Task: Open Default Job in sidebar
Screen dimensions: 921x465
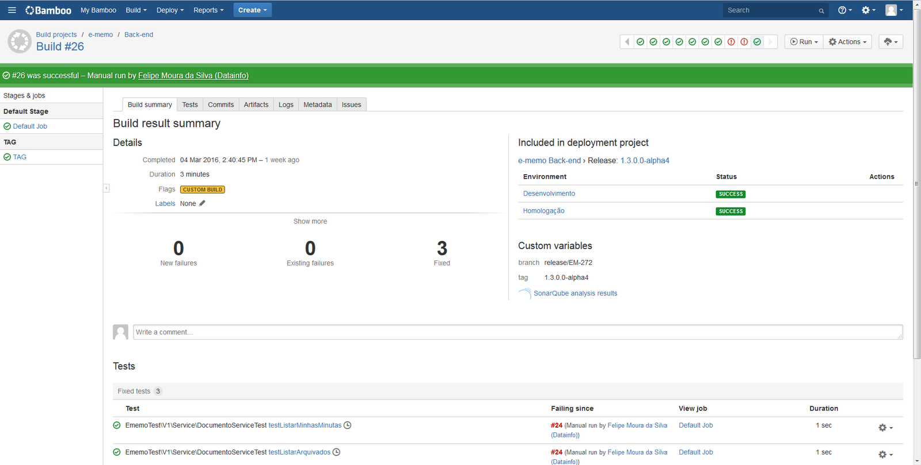Action: coord(30,126)
